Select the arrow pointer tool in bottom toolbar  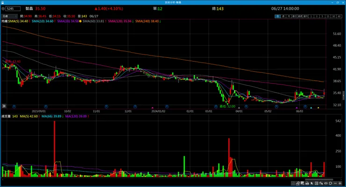(x=311, y=183)
